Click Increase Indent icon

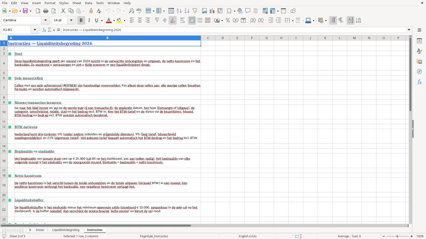pyautogui.click(x=271, y=21)
